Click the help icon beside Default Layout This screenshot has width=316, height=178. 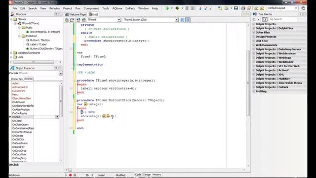click(303, 8)
